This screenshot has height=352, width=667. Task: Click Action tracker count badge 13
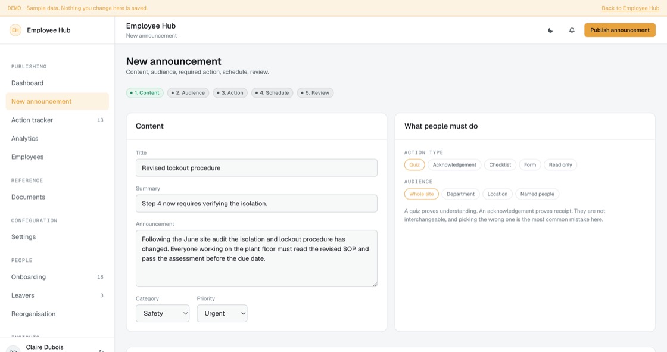point(101,120)
